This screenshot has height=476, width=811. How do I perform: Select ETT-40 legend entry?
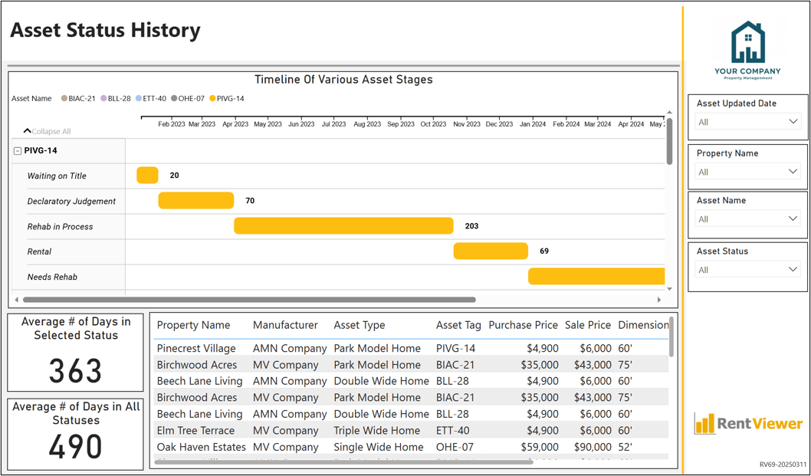[x=150, y=98]
